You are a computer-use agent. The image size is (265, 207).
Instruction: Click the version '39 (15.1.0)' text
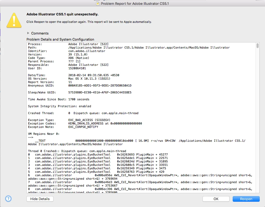click(78, 54)
